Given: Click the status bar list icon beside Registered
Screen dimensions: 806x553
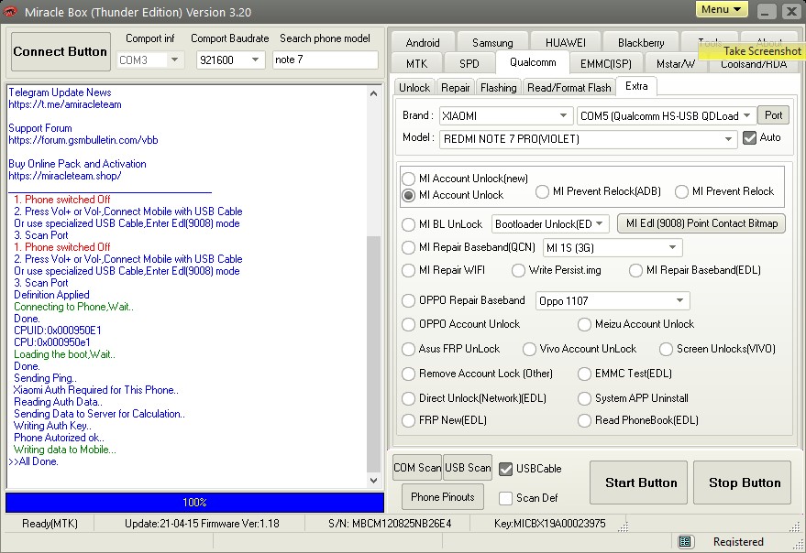Looking at the screenshot, I should coord(684,541).
